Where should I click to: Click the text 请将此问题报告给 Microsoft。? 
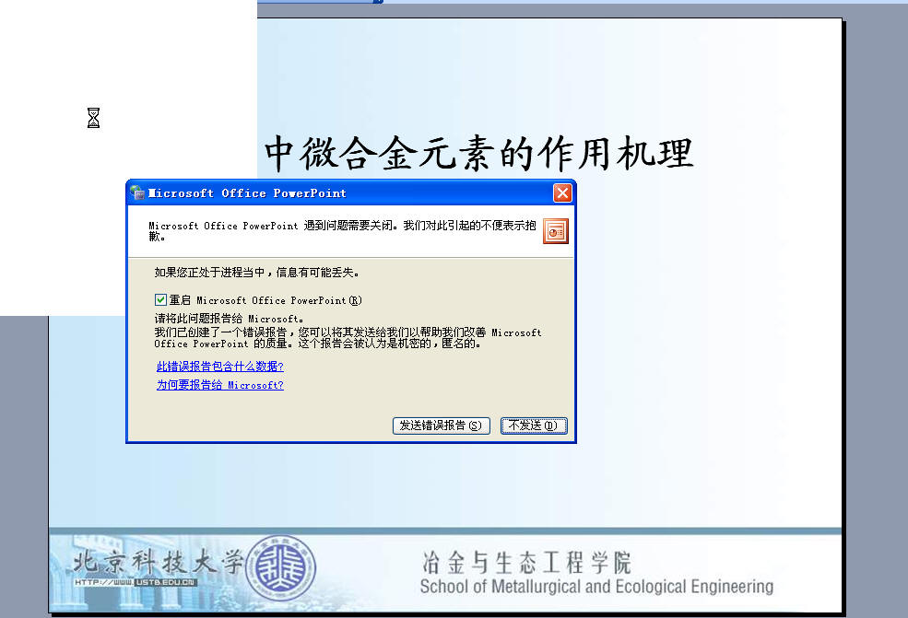click(x=229, y=319)
